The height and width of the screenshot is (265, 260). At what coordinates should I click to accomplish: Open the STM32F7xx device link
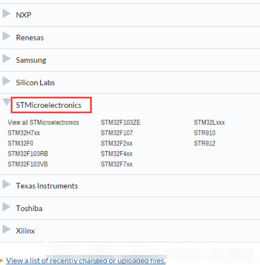(117, 164)
